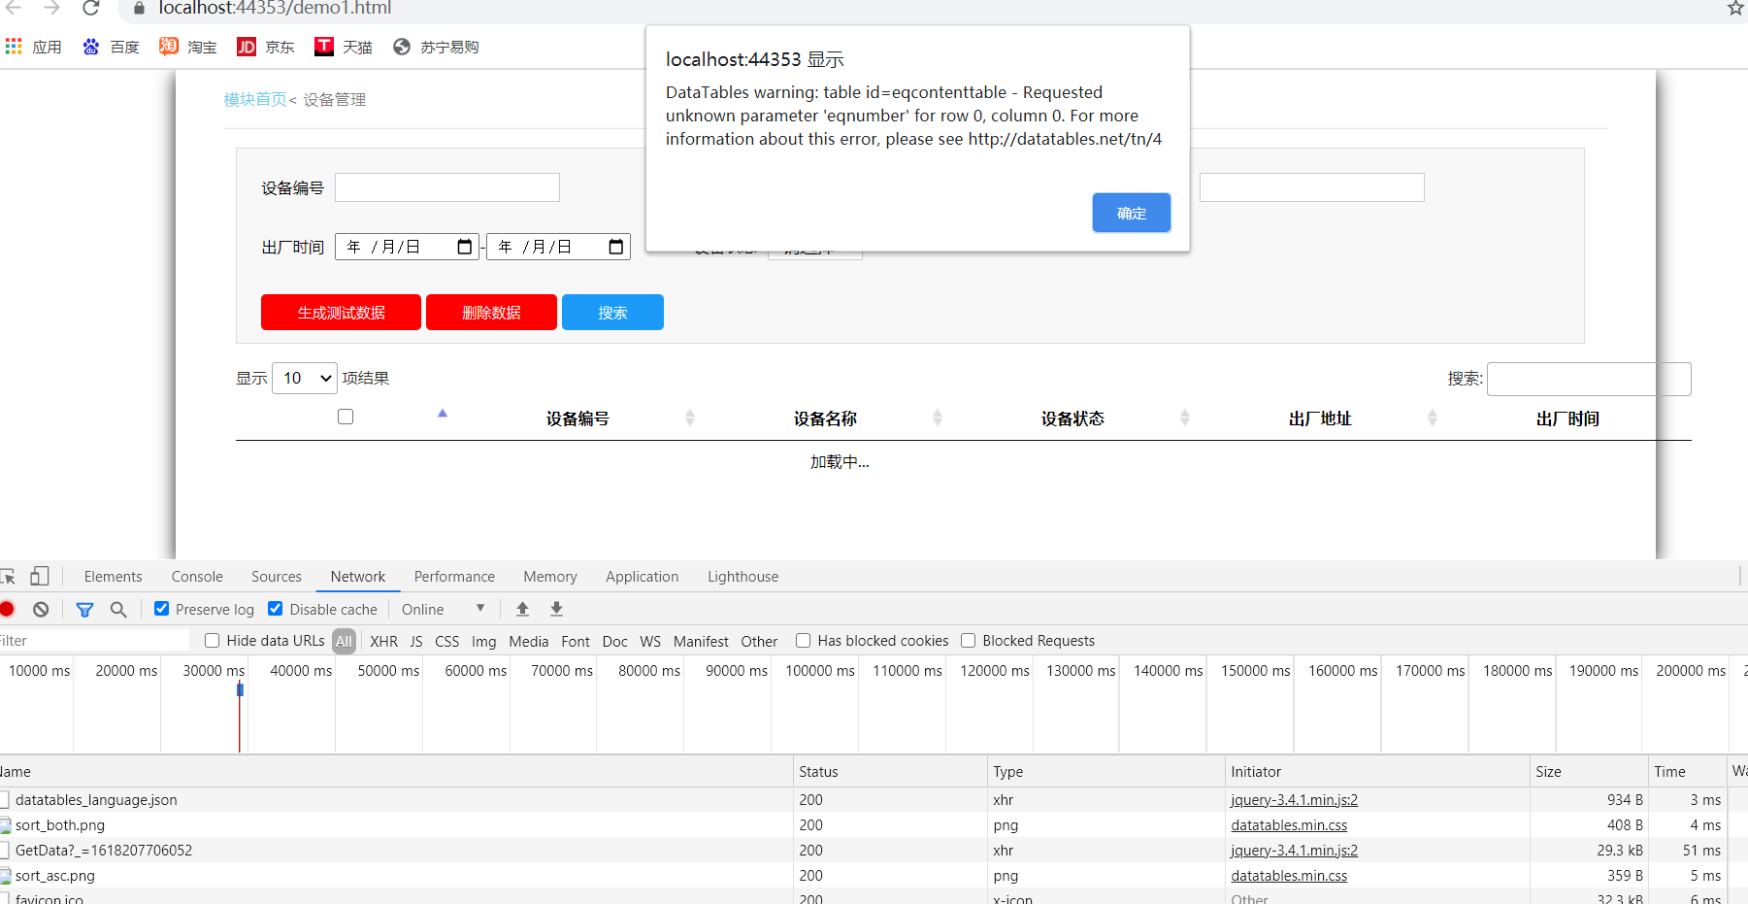Sort network list by Status column
This screenshot has height=904, width=1748.
(x=890, y=772)
